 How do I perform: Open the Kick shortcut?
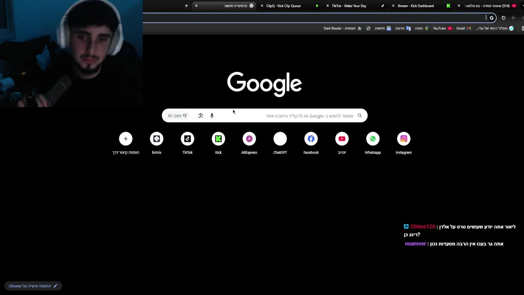[218, 143]
